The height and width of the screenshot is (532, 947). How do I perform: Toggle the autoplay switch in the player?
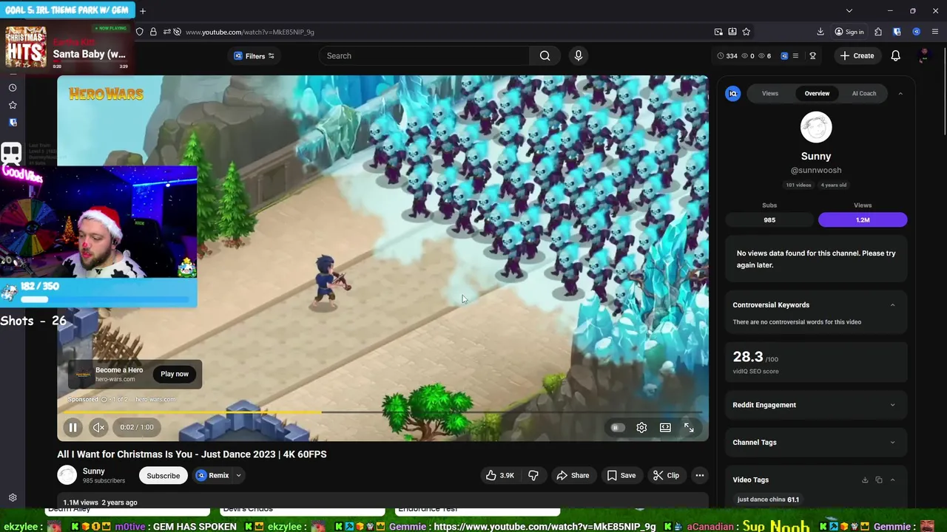click(616, 428)
